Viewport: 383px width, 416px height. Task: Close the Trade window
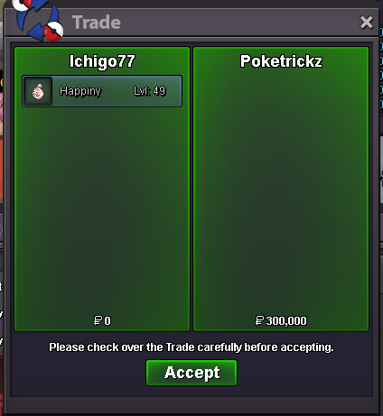click(x=367, y=23)
